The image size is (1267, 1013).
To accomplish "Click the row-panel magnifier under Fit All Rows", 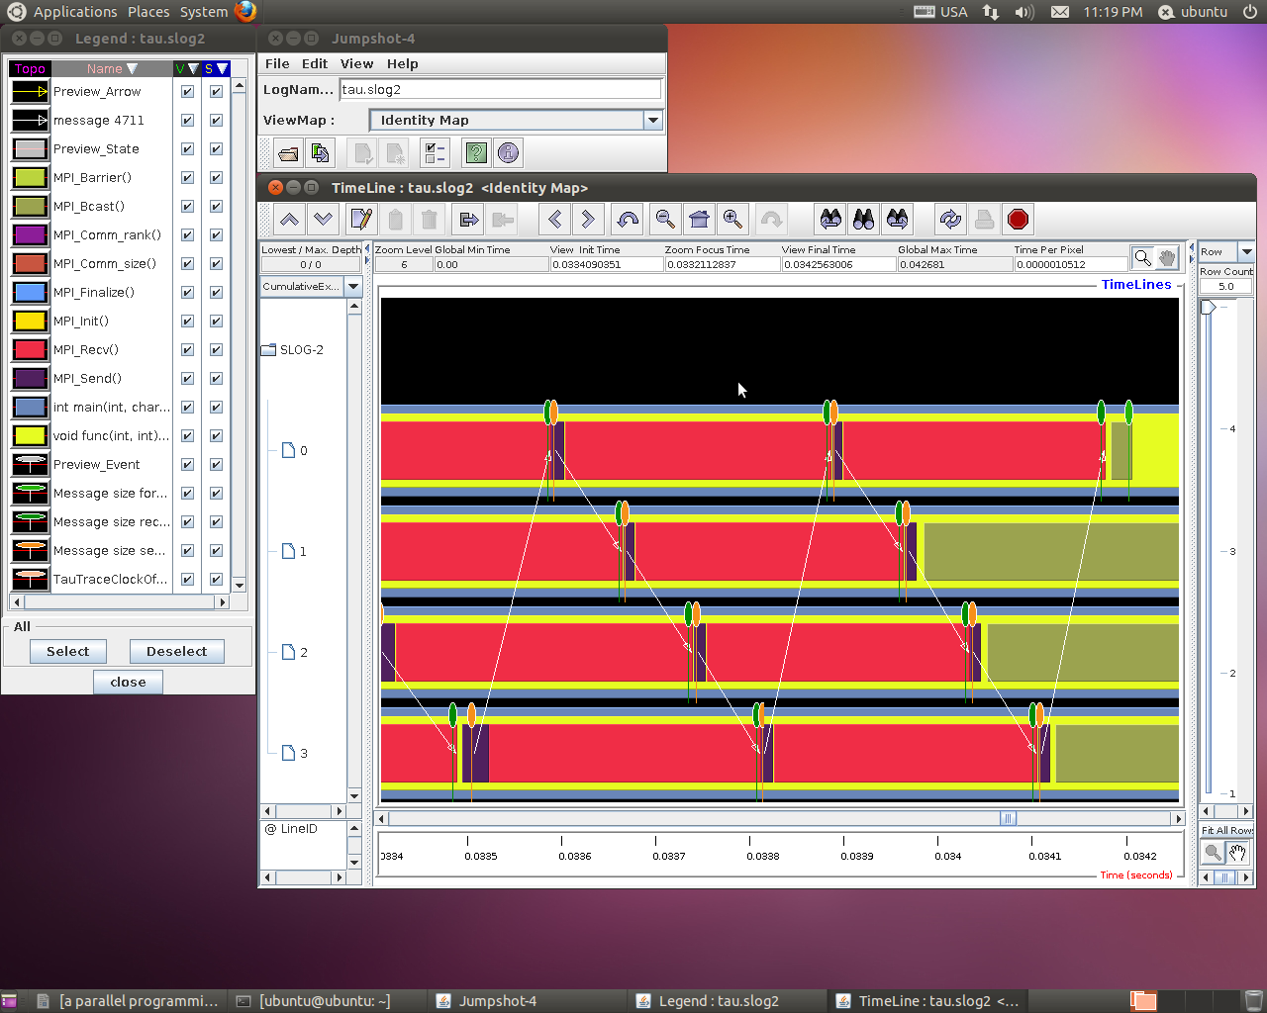I will [x=1213, y=852].
